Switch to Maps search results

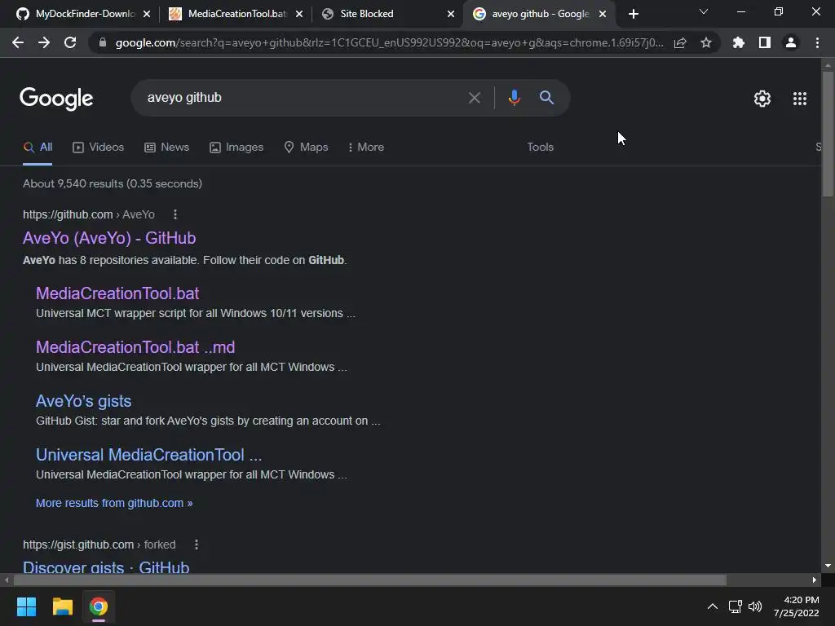(307, 147)
